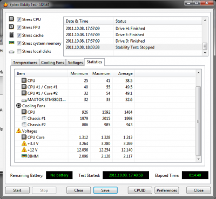Click the CPU #1 / Core #1 icon
216x199 pixels.
tap(24, 87)
